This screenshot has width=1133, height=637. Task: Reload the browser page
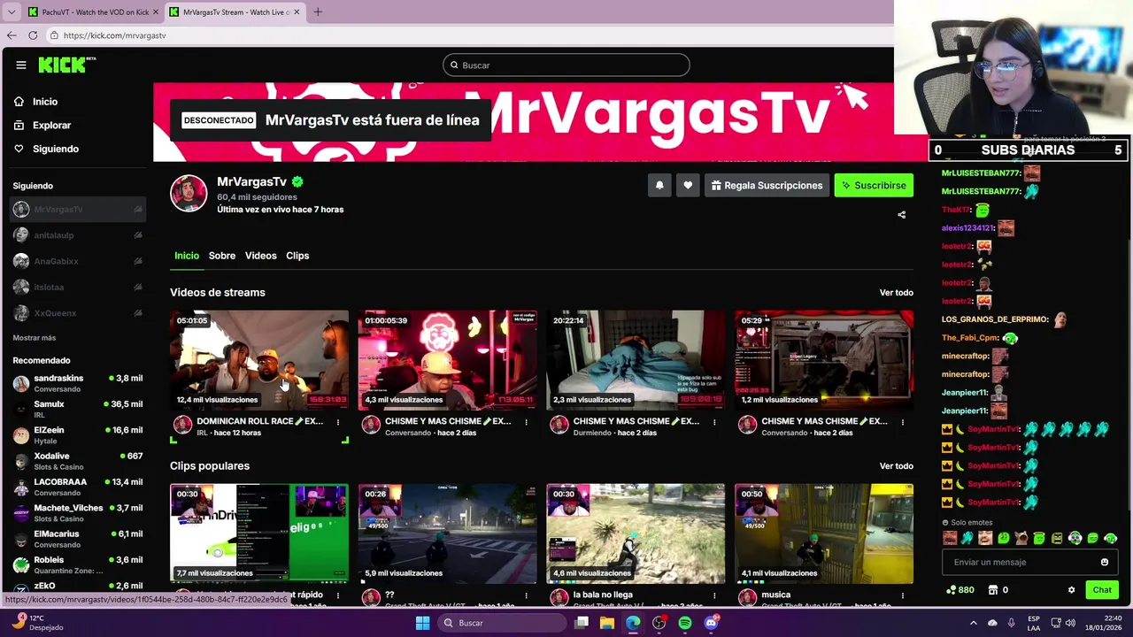pos(33,35)
